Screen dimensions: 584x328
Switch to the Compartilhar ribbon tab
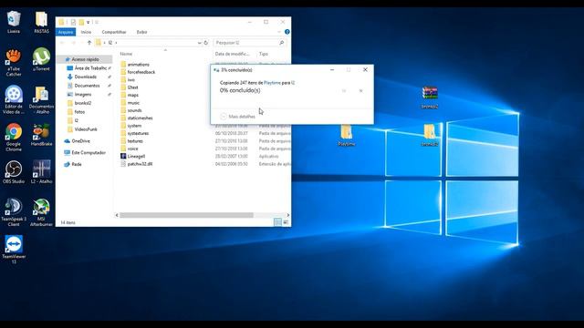pos(114,32)
